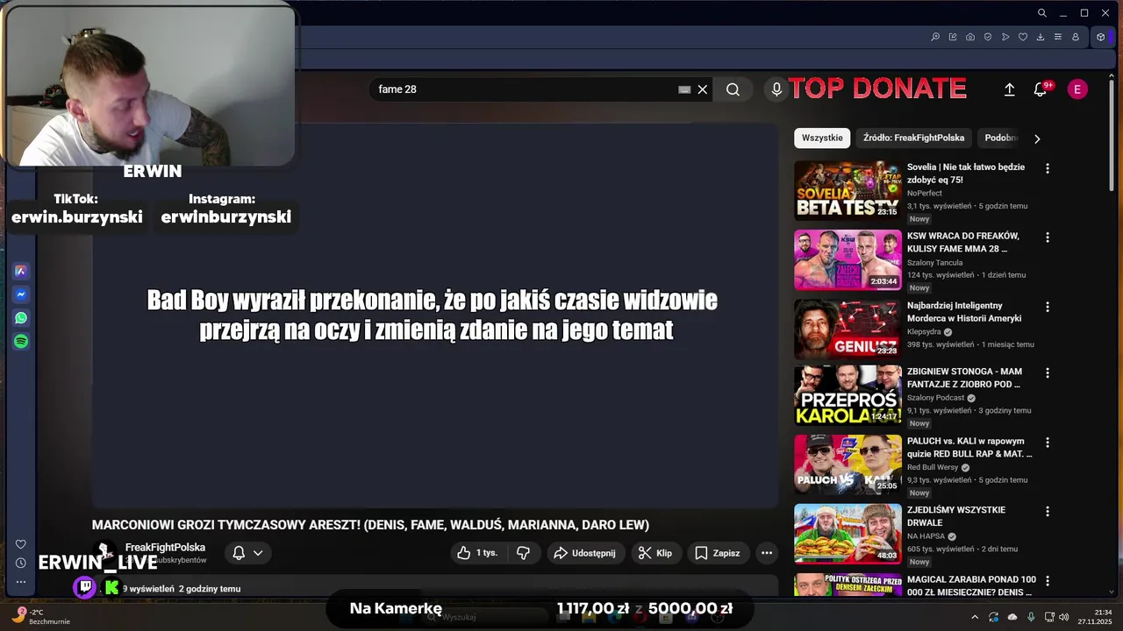
Task: Show hidden system tray icons chevron
Action: [x=975, y=617]
